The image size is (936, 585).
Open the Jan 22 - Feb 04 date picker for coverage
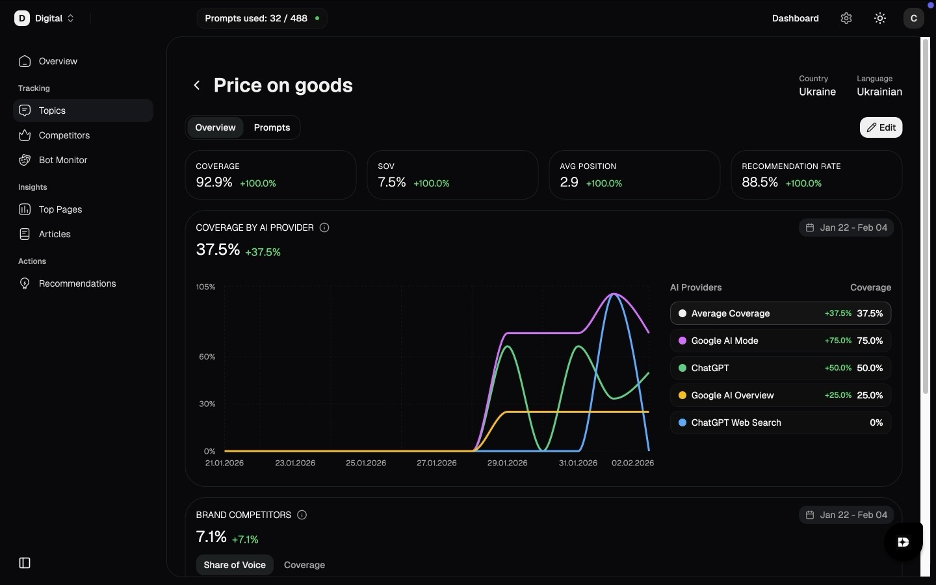(x=846, y=227)
